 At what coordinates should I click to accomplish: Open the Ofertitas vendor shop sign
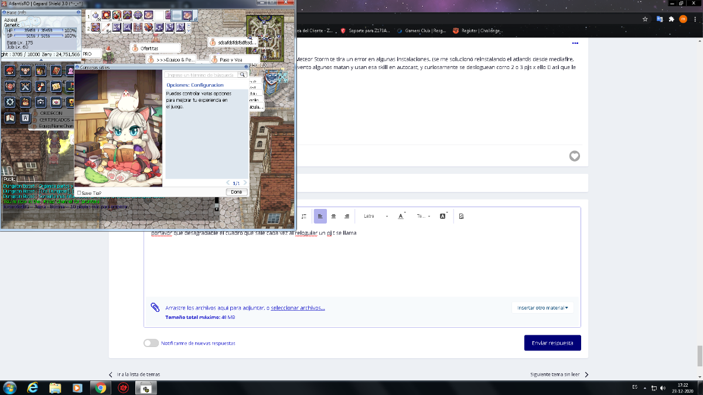click(x=155, y=48)
